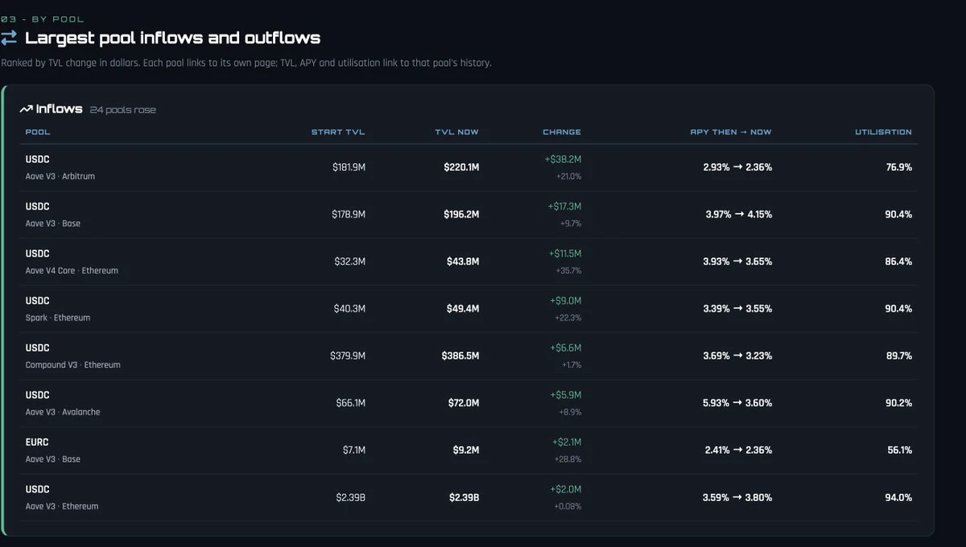966x547 pixels.
Task: Click the POOL column header
Action: 38,132
